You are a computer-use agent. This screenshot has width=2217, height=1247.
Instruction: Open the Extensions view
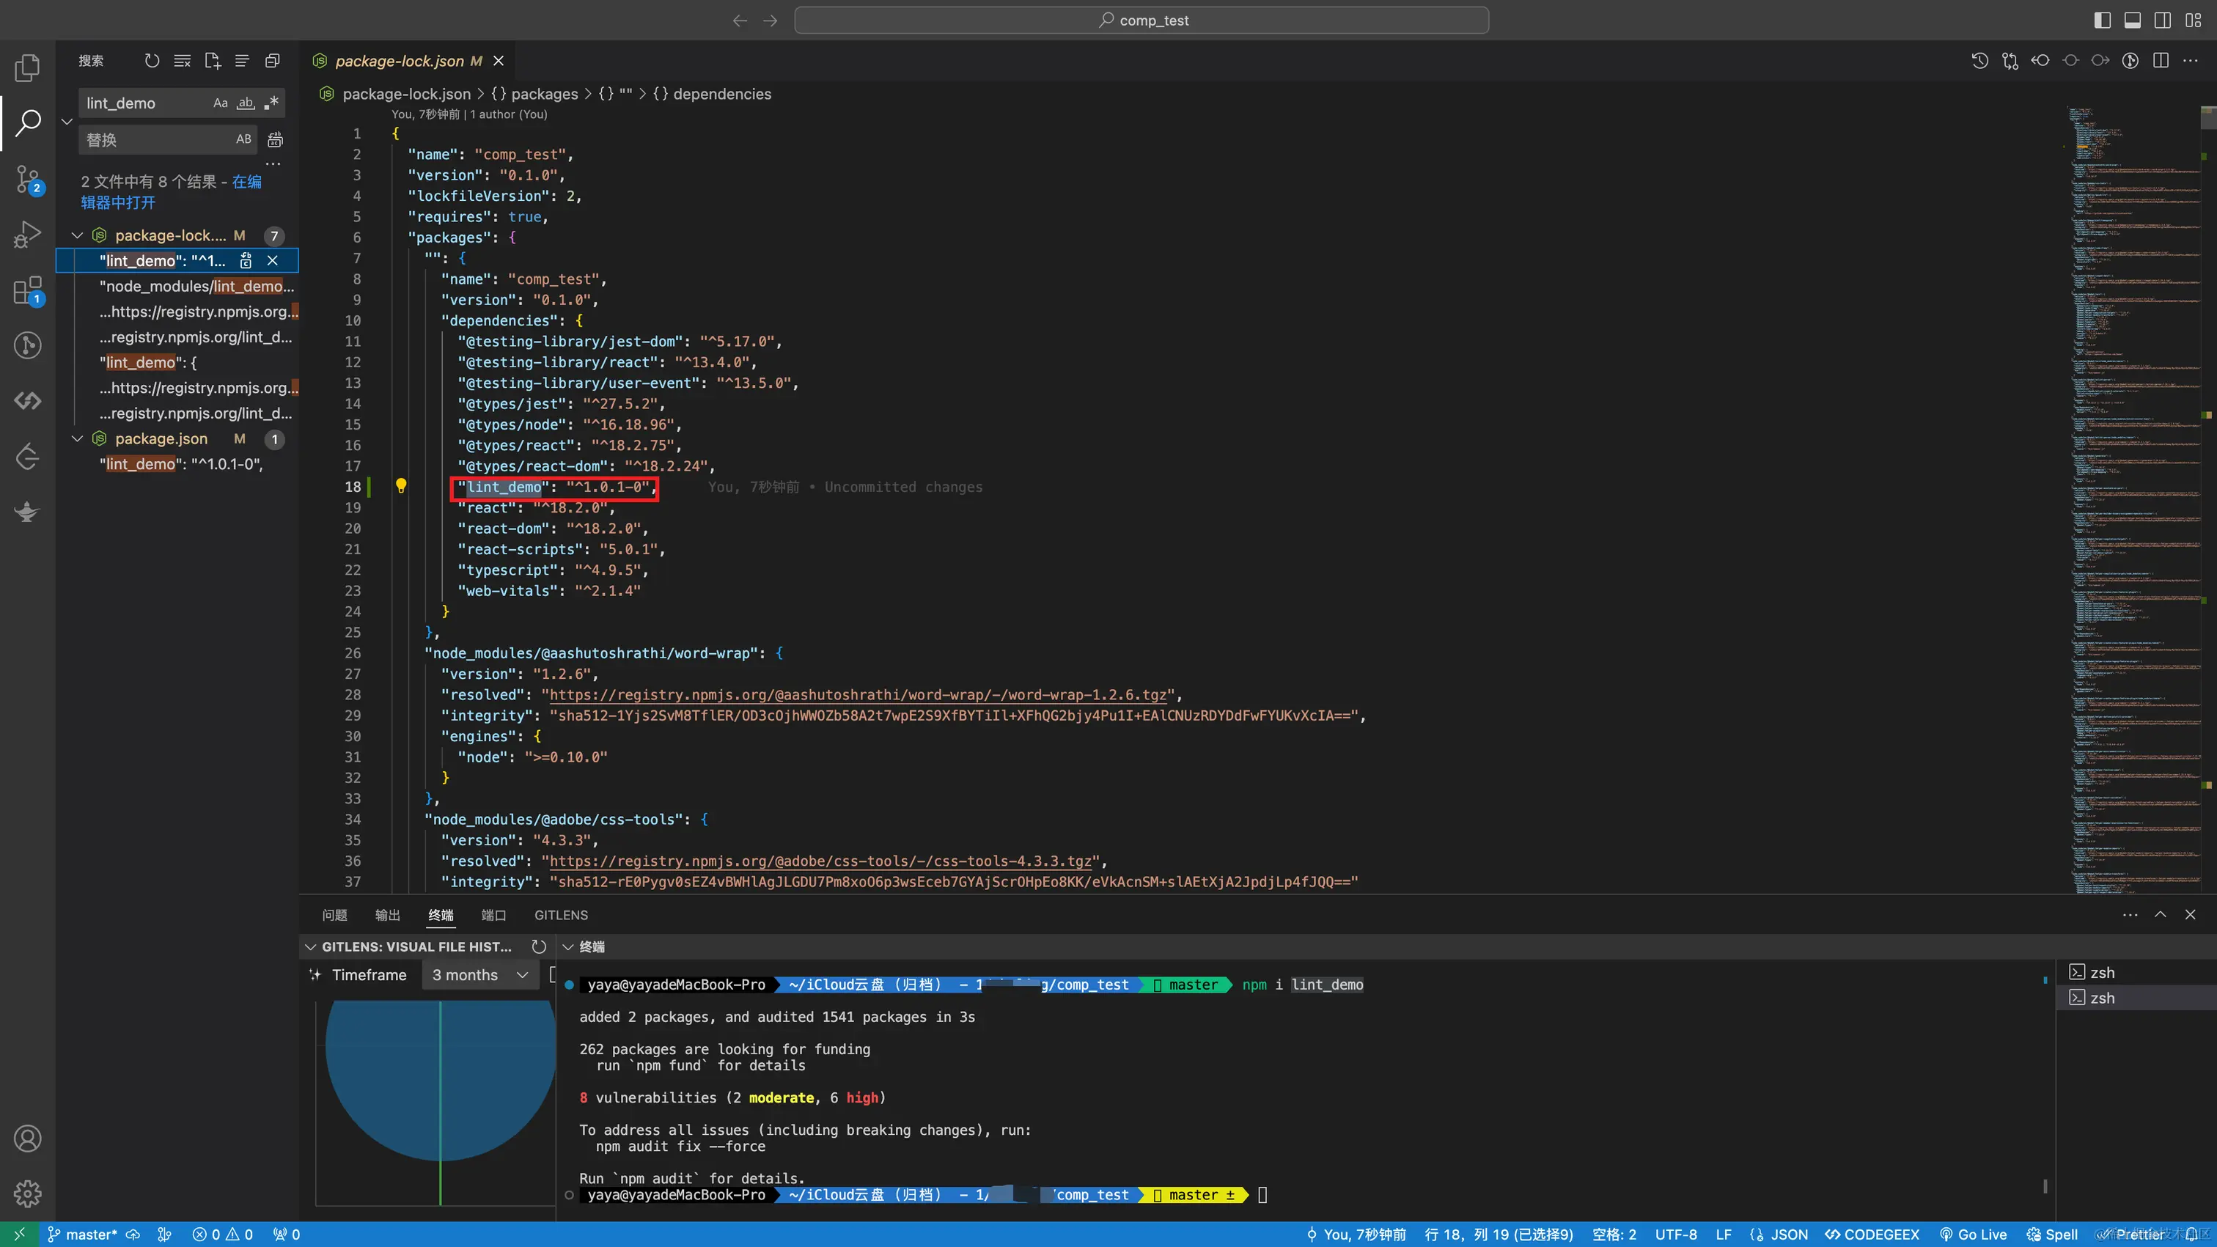(28, 291)
